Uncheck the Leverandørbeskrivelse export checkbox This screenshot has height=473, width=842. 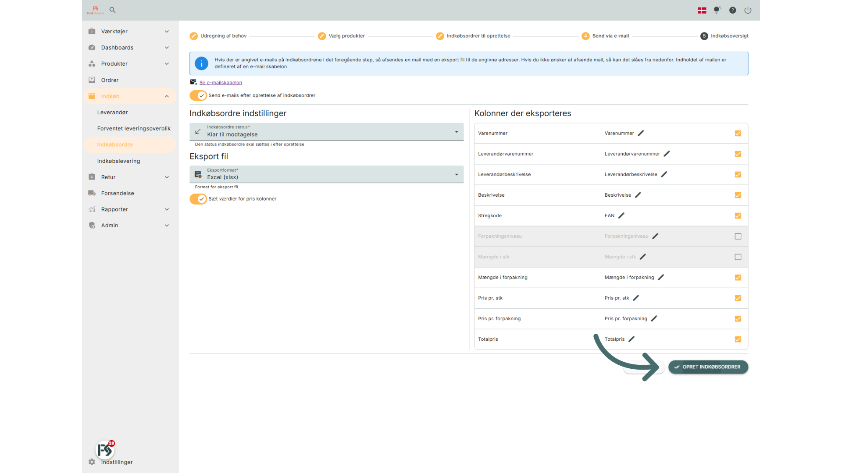pos(738,174)
